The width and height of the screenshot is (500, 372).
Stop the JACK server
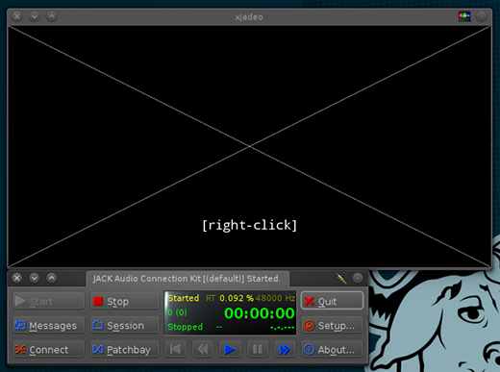point(125,301)
